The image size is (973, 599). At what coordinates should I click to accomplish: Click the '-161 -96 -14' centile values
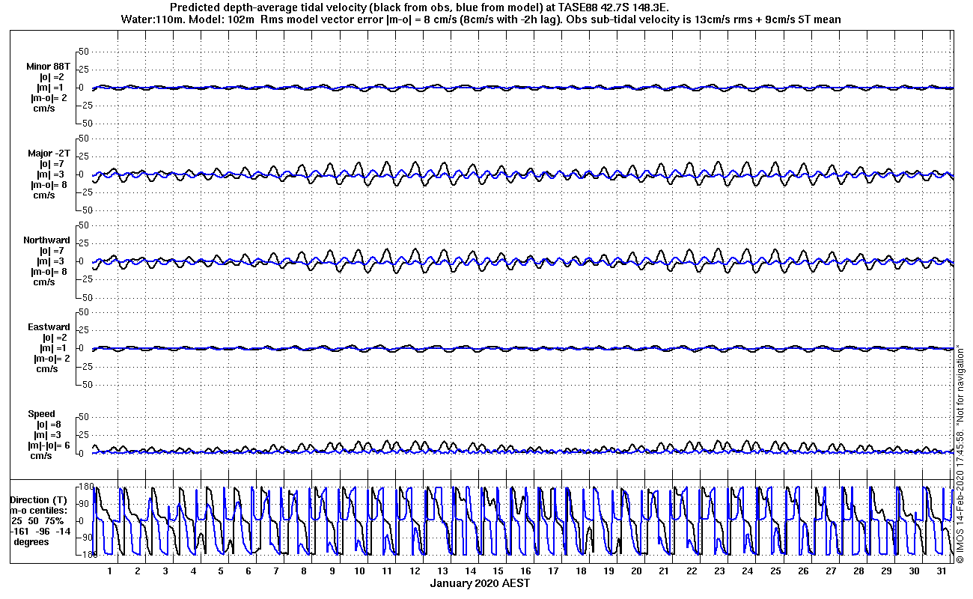point(39,531)
